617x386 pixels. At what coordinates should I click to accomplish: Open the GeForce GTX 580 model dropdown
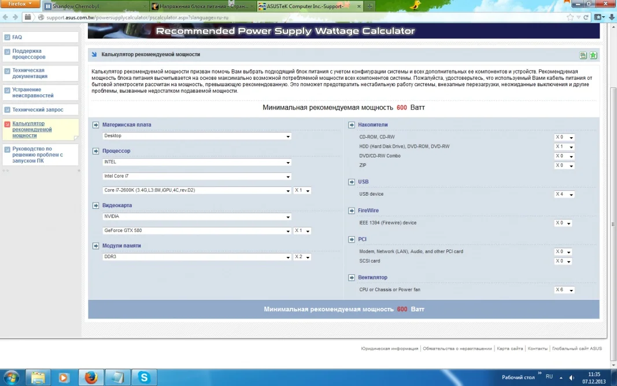coord(197,231)
